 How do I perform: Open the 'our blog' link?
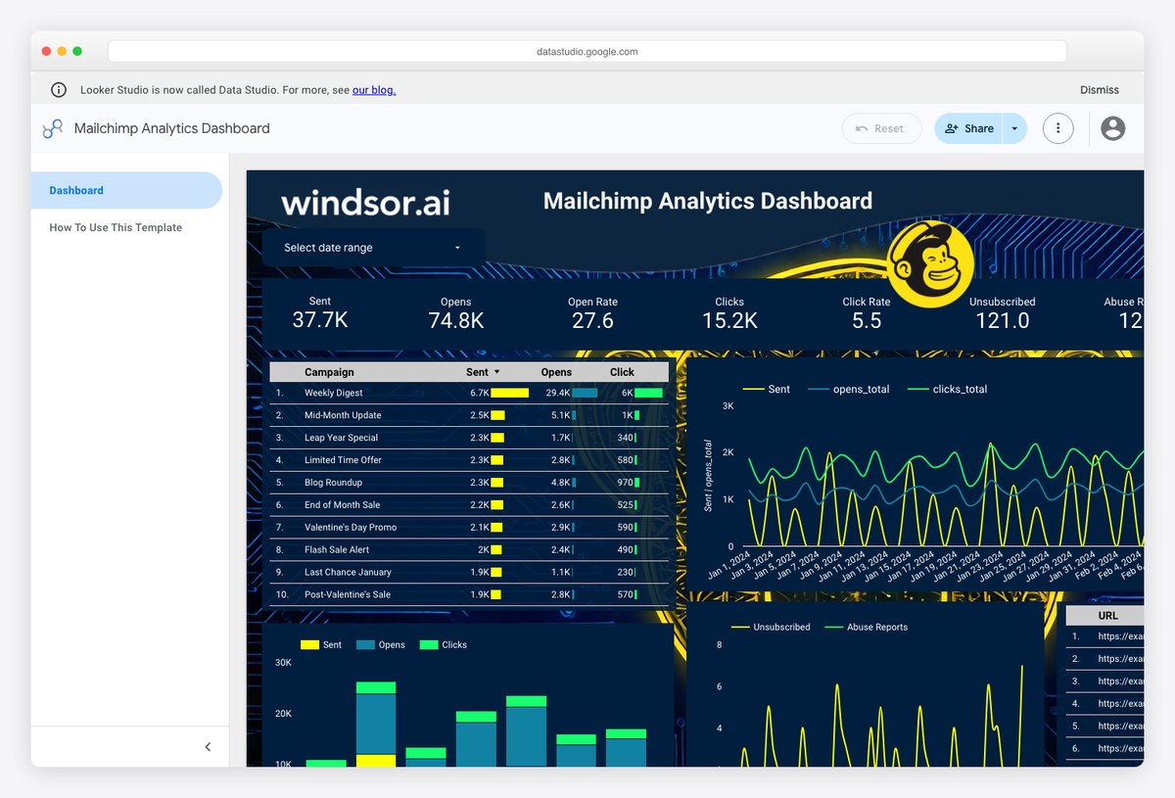click(x=374, y=90)
